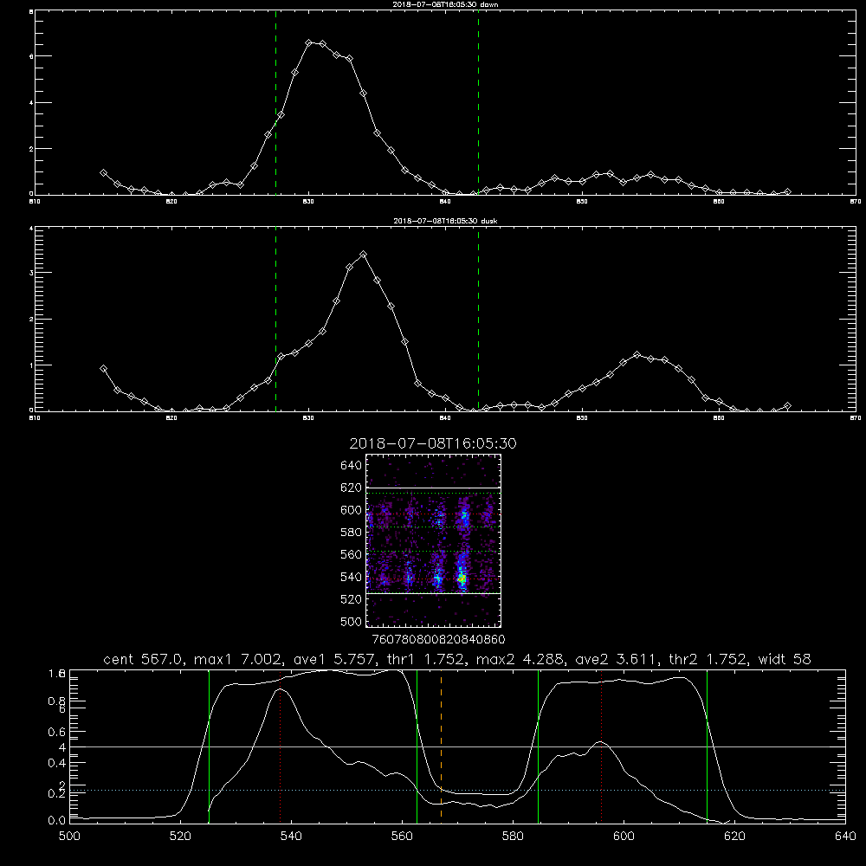
Task: Click x-axis label 870 under dawn plot
Action: tap(856, 202)
